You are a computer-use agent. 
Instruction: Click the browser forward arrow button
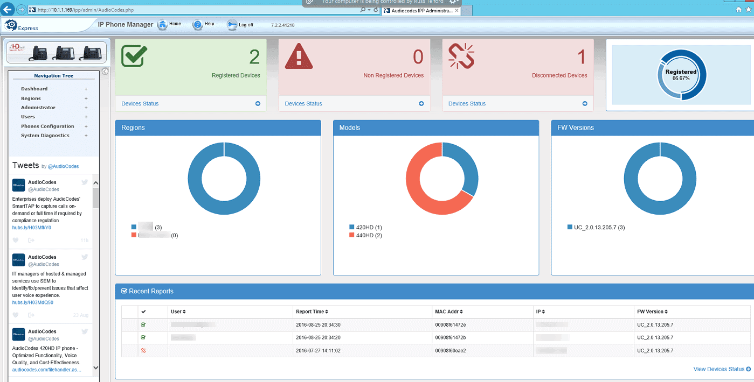pos(20,10)
